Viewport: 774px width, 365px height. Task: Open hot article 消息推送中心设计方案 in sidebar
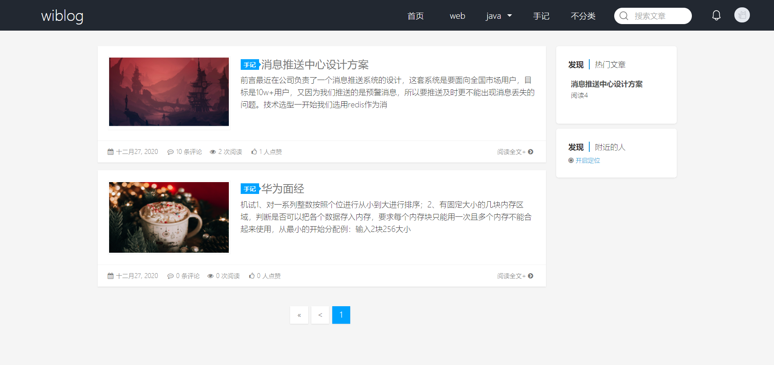606,84
